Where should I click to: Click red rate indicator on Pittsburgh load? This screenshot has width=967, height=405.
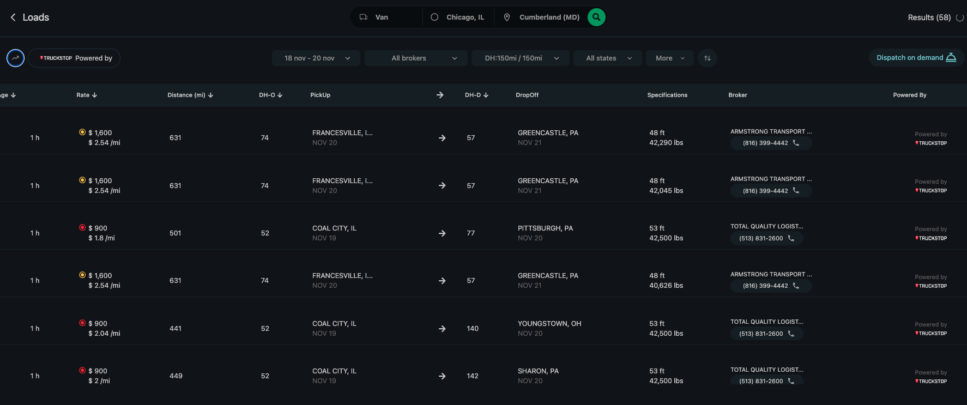coord(82,227)
